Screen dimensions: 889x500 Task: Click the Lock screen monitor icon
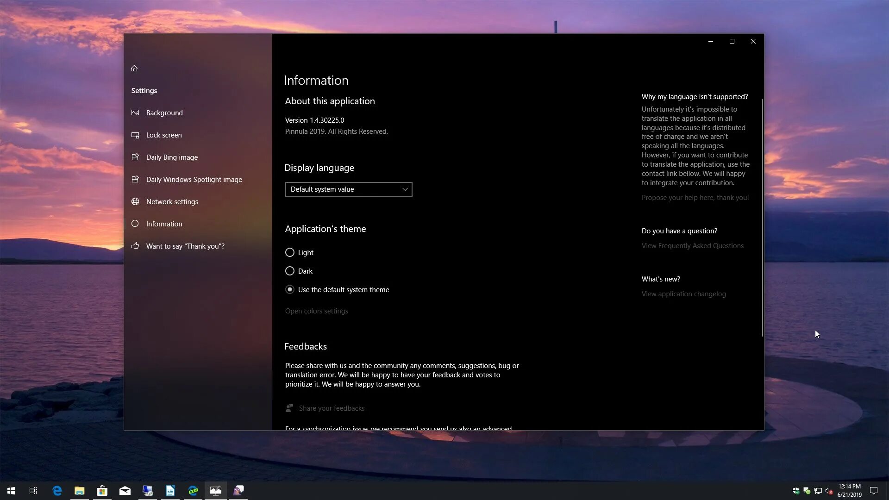[135, 135]
